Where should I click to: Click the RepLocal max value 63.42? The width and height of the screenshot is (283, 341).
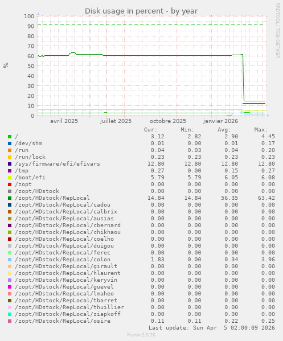266,198
